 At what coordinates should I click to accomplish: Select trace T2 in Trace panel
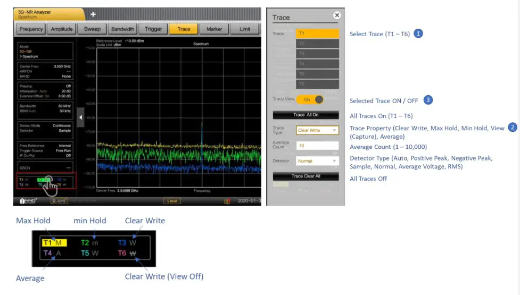(x=317, y=44)
